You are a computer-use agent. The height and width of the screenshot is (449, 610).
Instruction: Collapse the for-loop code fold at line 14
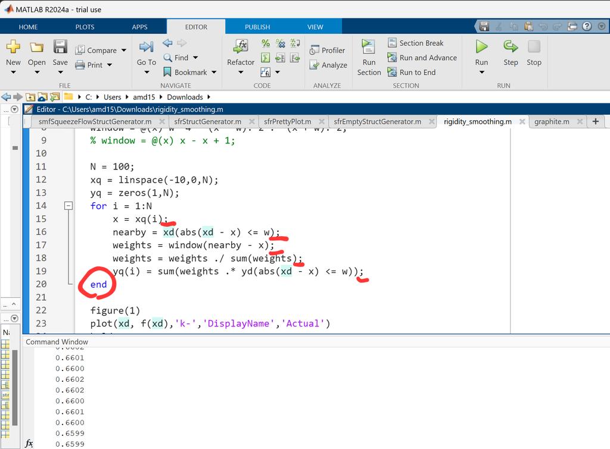coord(69,206)
